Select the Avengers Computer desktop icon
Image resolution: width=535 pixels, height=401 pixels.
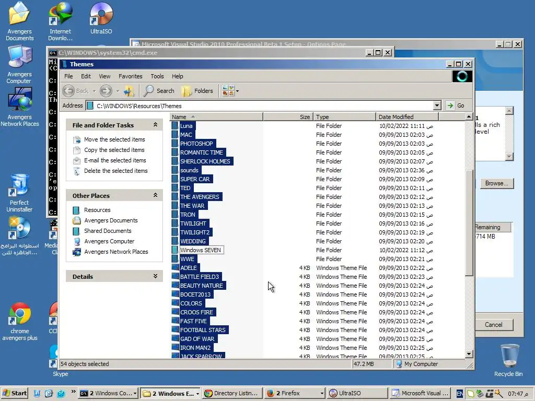(x=19, y=65)
